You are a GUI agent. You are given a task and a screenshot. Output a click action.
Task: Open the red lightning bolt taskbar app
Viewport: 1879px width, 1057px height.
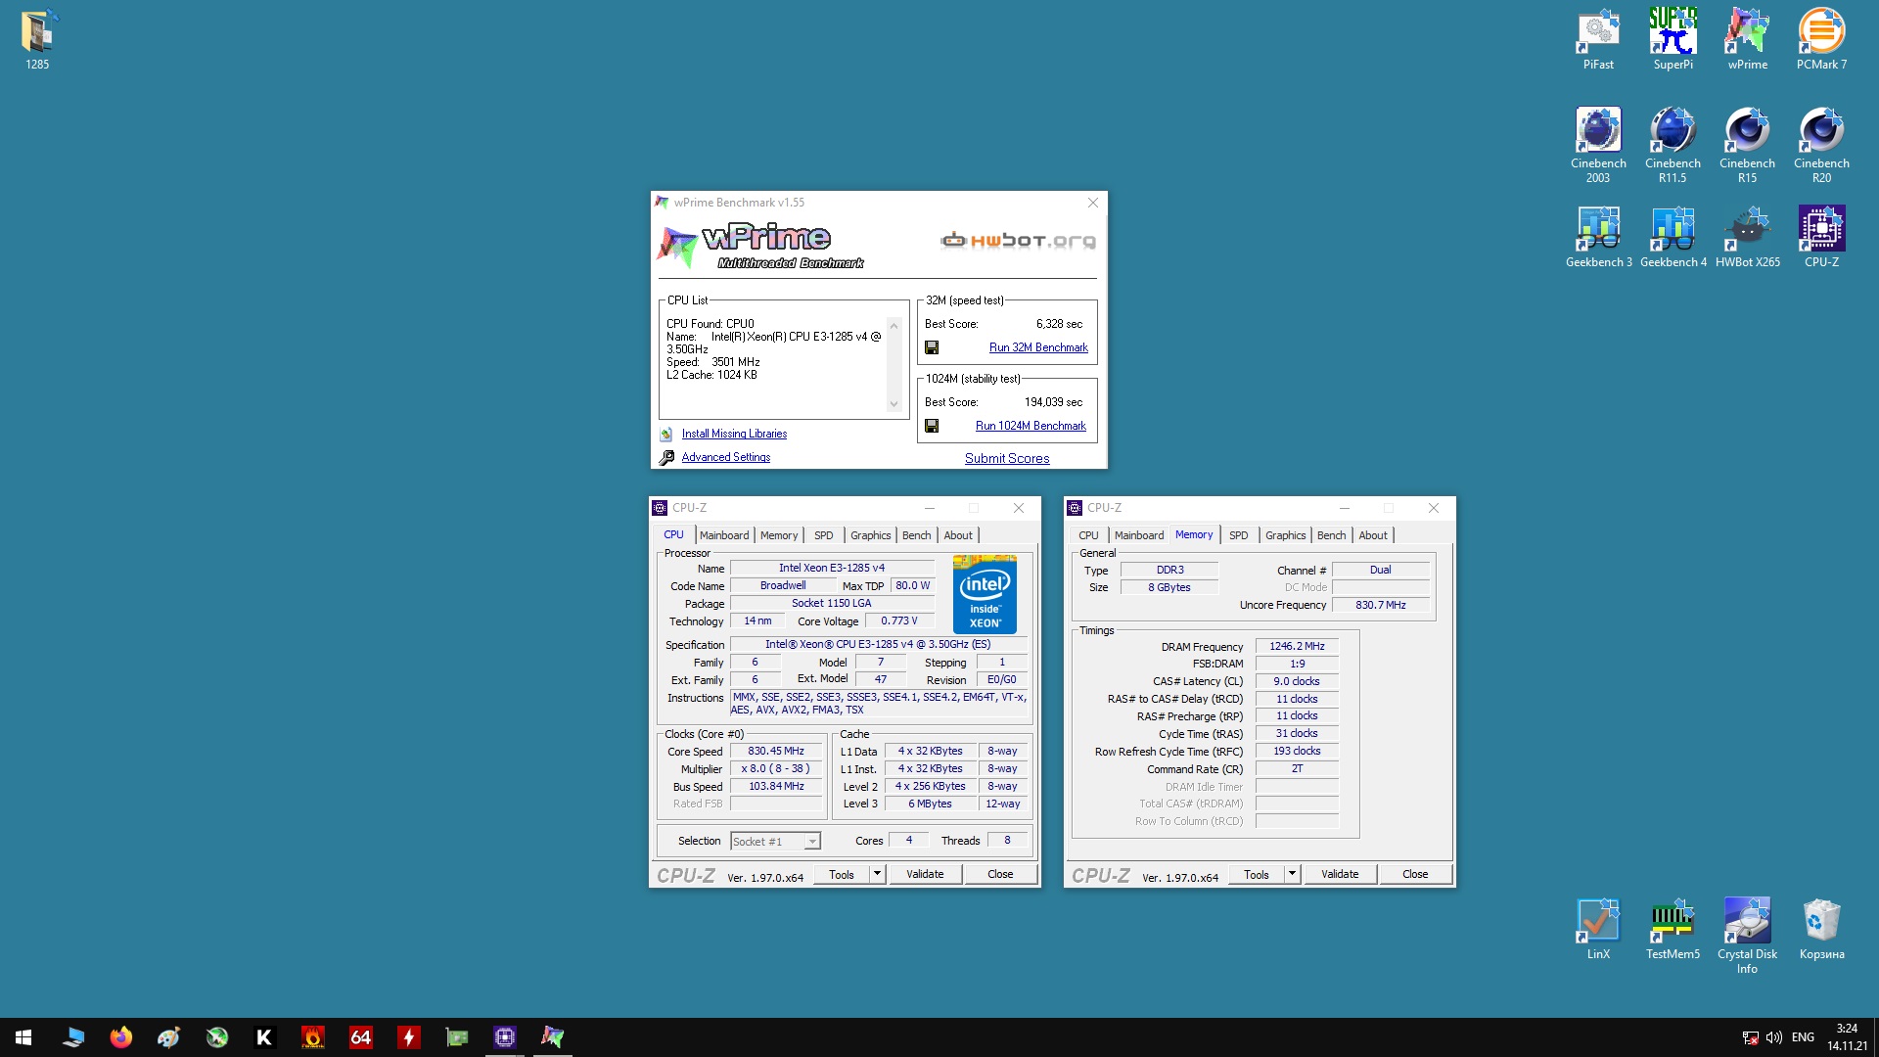pos(409,1037)
